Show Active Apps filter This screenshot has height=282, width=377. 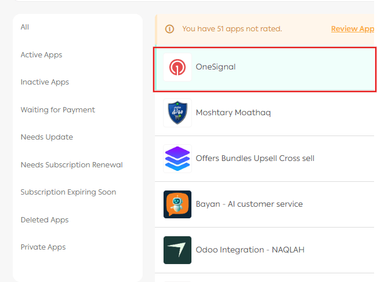coord(41,55)
